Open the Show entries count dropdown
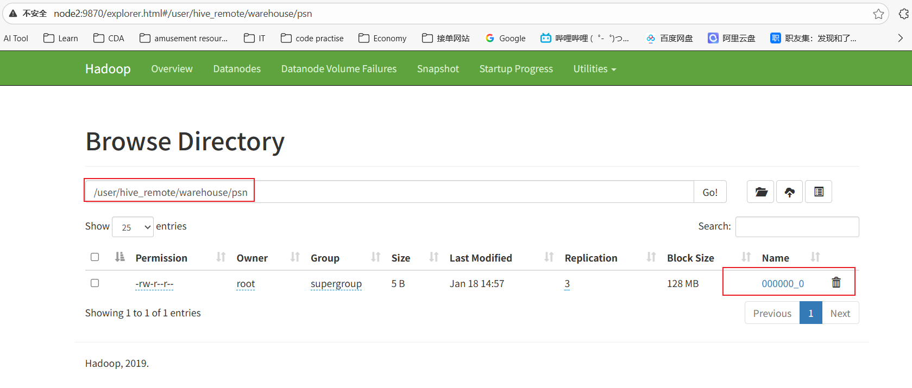 click(x=133, y=227)
